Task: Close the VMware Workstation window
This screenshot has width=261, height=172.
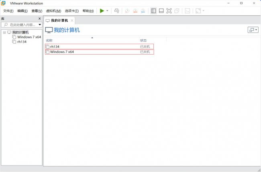Action: tap(254, 3)
